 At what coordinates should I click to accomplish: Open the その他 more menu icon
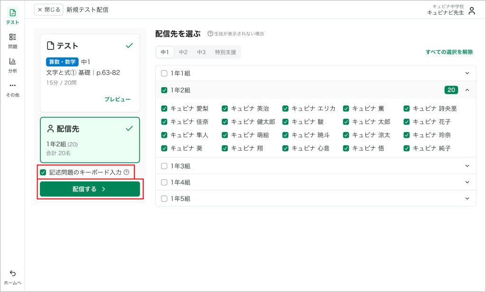pos(12,85)
